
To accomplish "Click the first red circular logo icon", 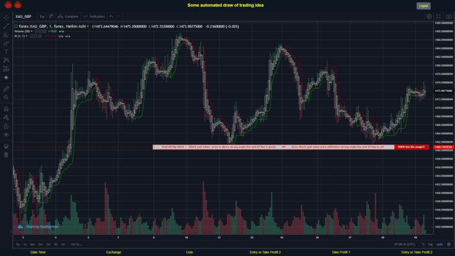I will 8,5.
